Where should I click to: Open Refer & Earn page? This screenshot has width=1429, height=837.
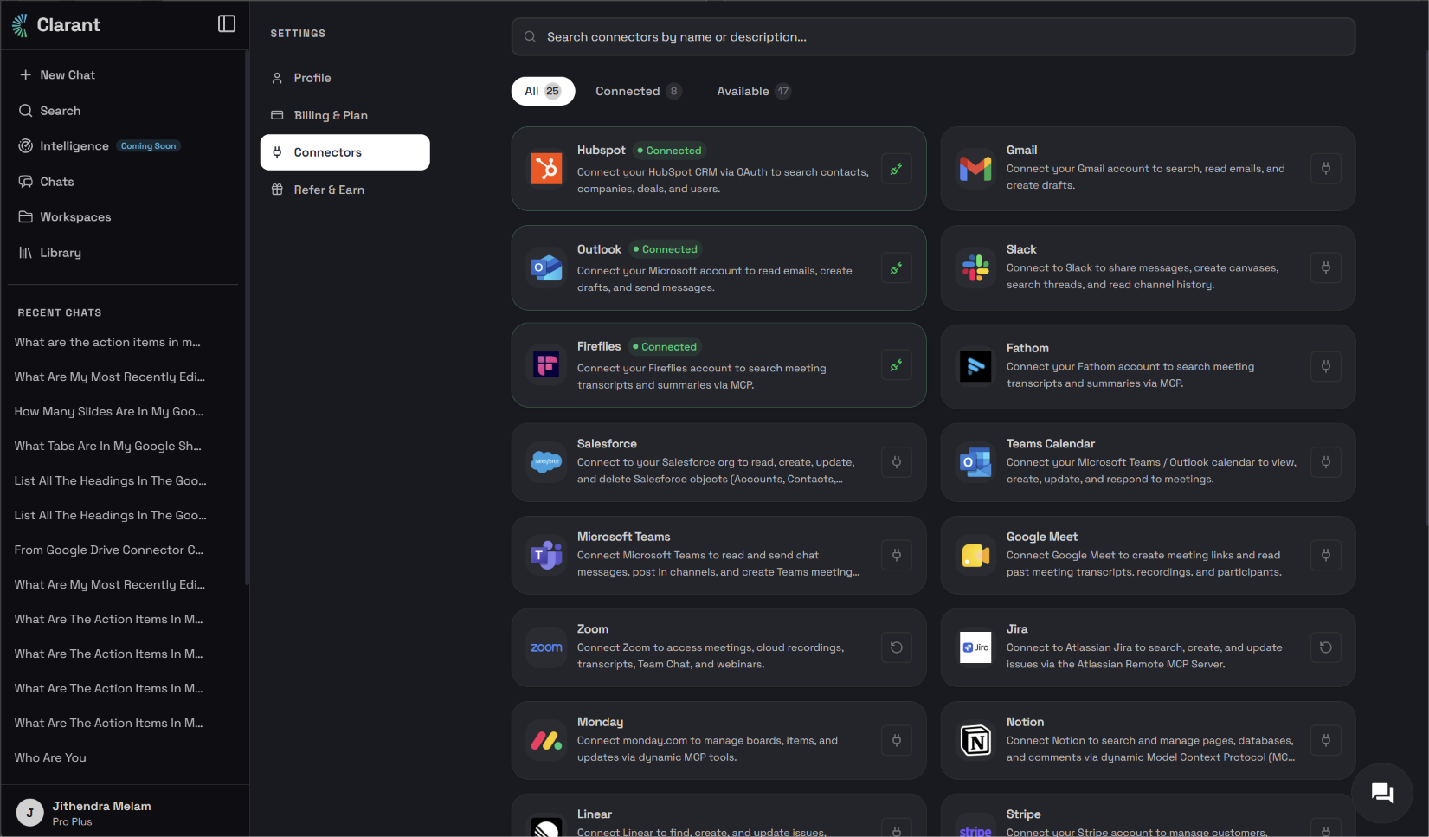[344, 190]
